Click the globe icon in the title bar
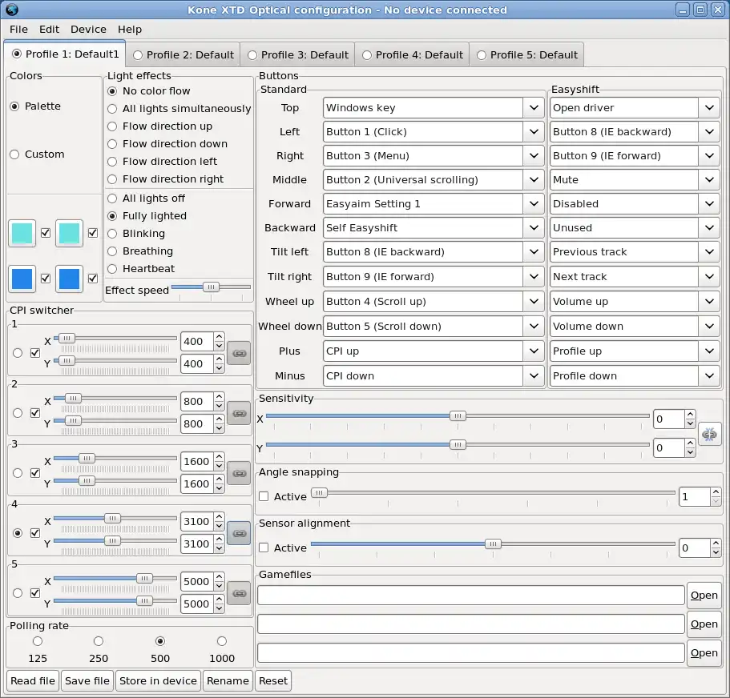This screenshot has height=698, width=730. coord(11,10)
